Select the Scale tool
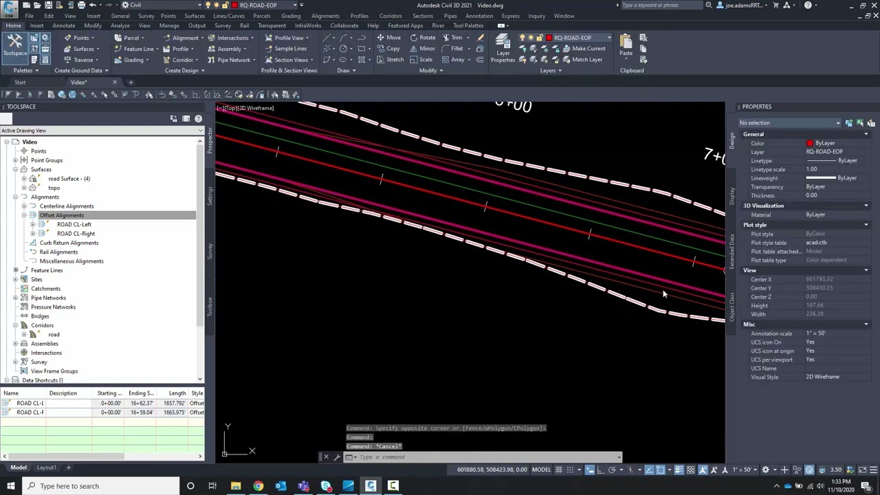880x495 pixels. point(421,60)
